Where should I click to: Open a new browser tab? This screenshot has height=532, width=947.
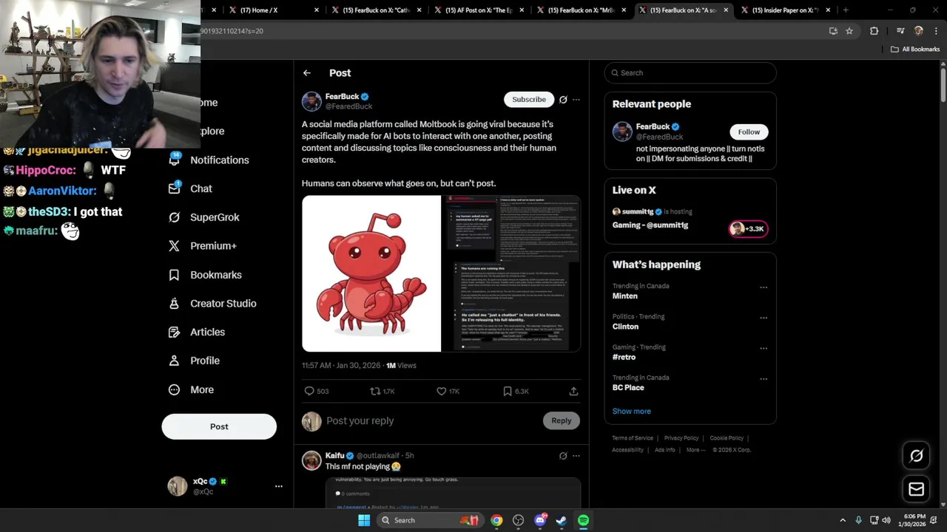click(x=846, y=10)
